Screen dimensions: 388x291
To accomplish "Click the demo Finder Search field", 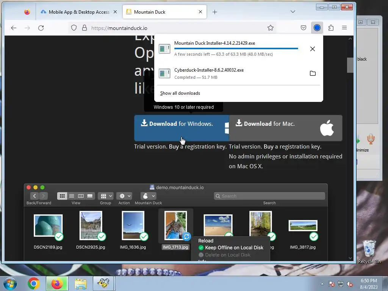I will pos(269,196).
